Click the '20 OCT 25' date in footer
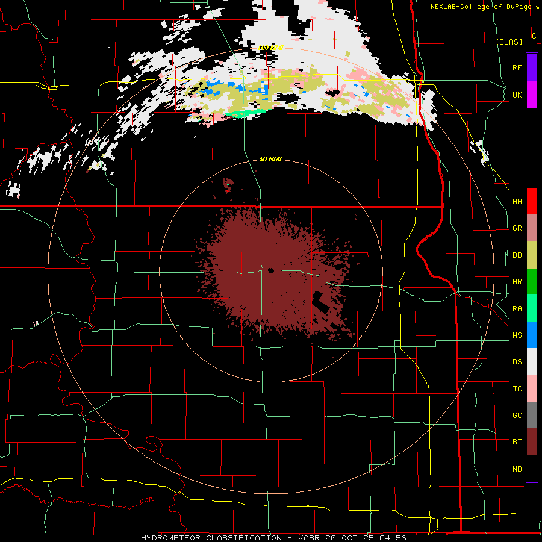542x542 pixels. 350,538
